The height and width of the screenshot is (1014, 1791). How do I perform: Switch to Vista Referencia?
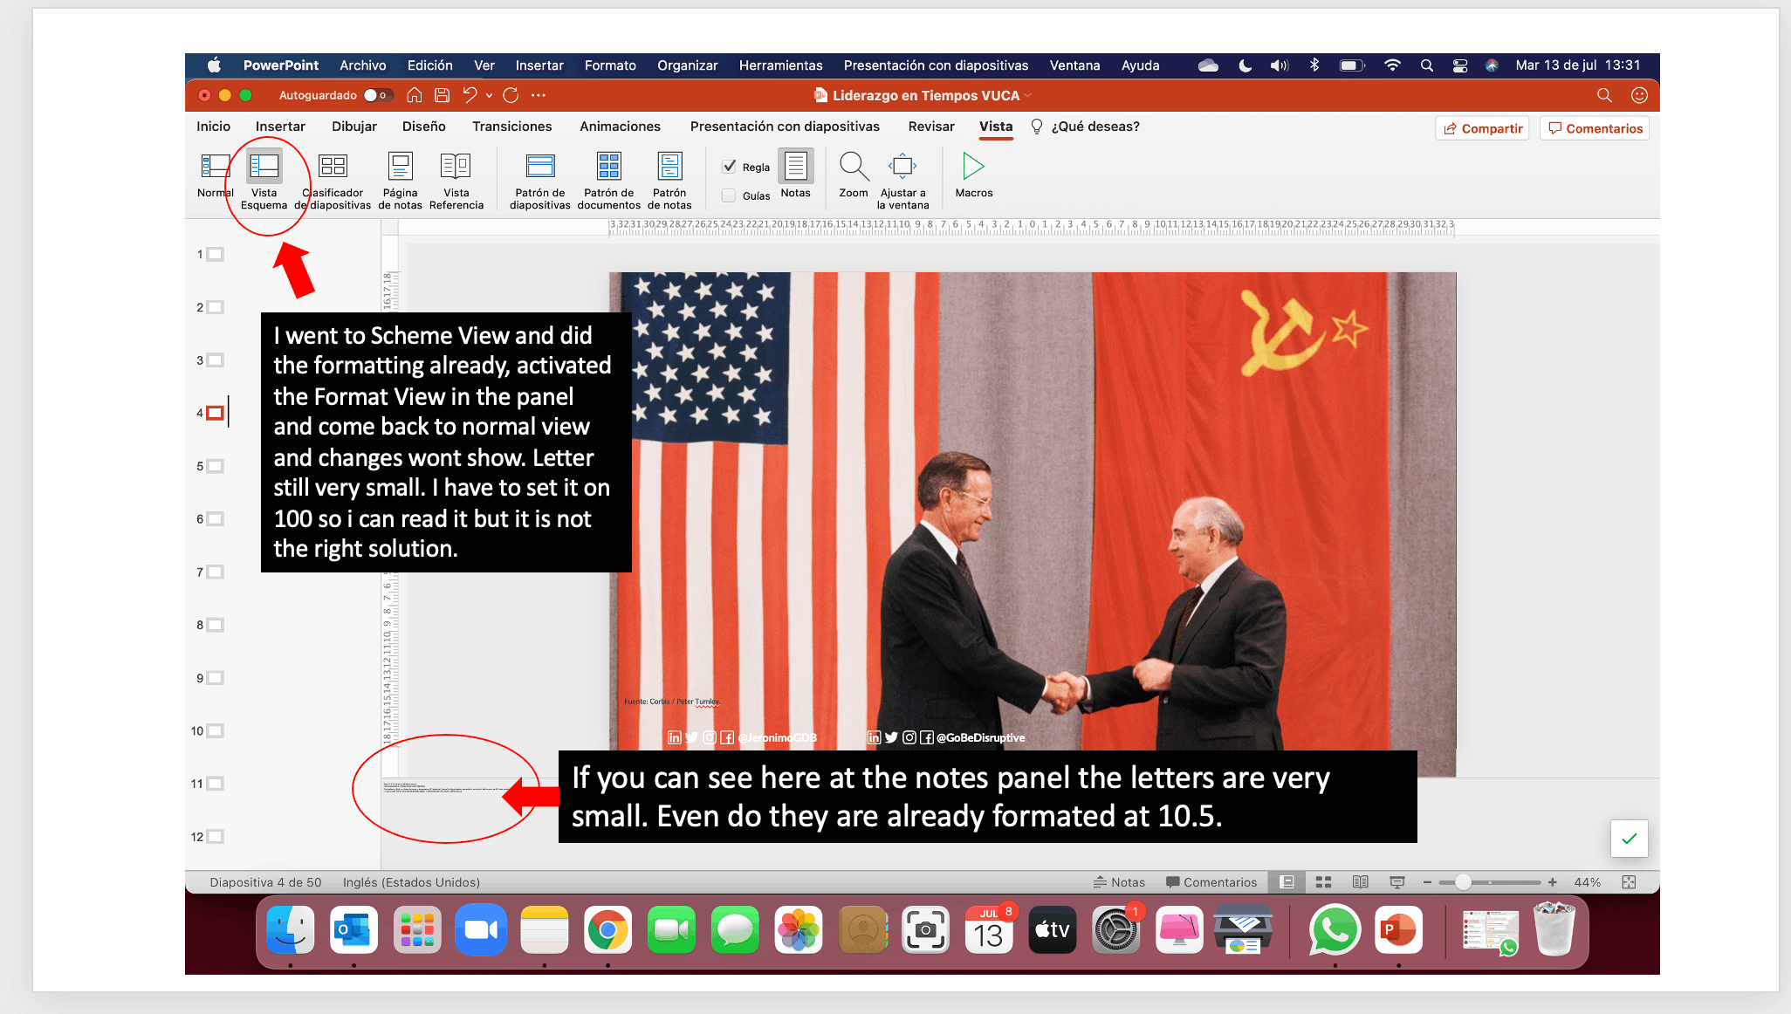click(456, 180)
